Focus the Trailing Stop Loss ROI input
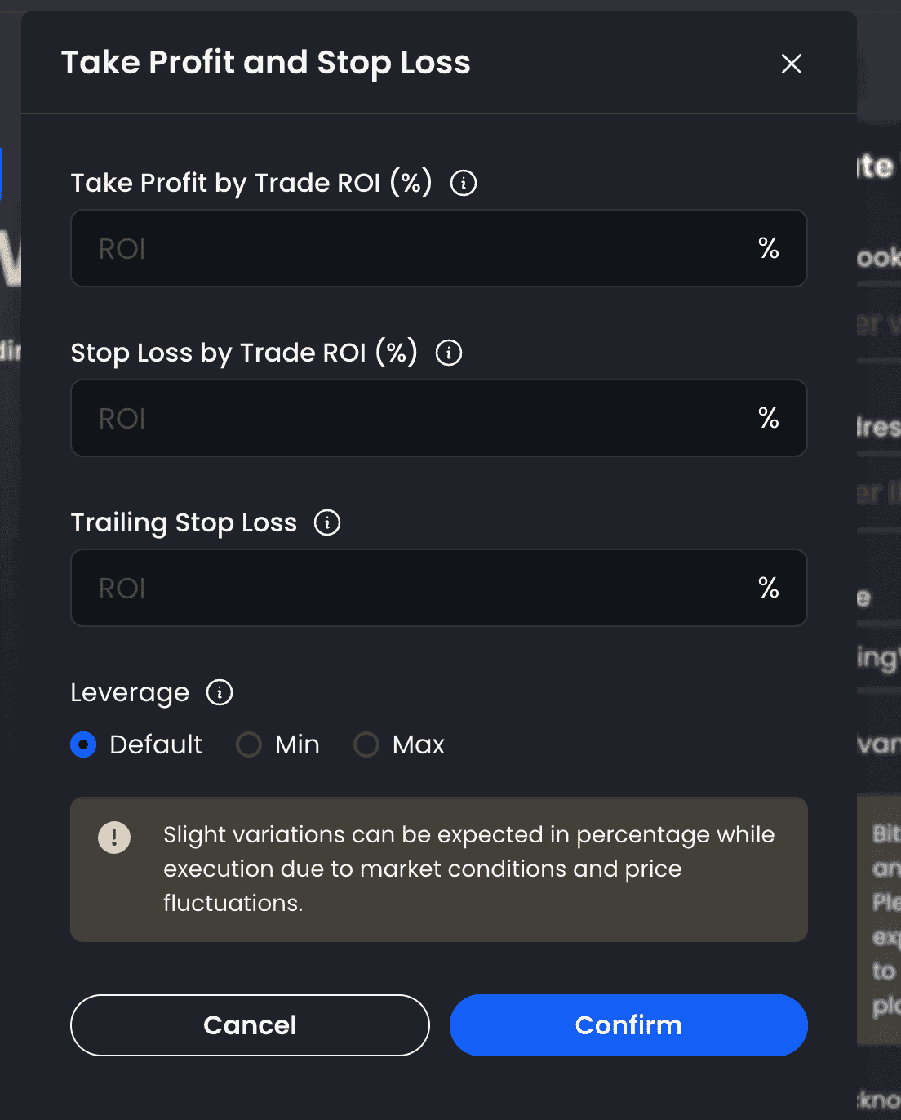Viewport: 901px width, 1120px height. tap(439, 588)
